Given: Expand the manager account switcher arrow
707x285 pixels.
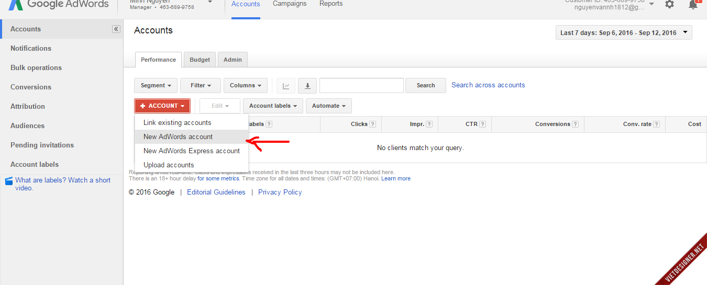Looking at the screenshot, I should pos(210,2).
